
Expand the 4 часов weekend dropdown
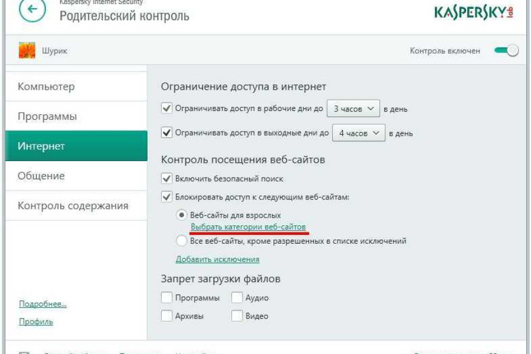[359, 133]
